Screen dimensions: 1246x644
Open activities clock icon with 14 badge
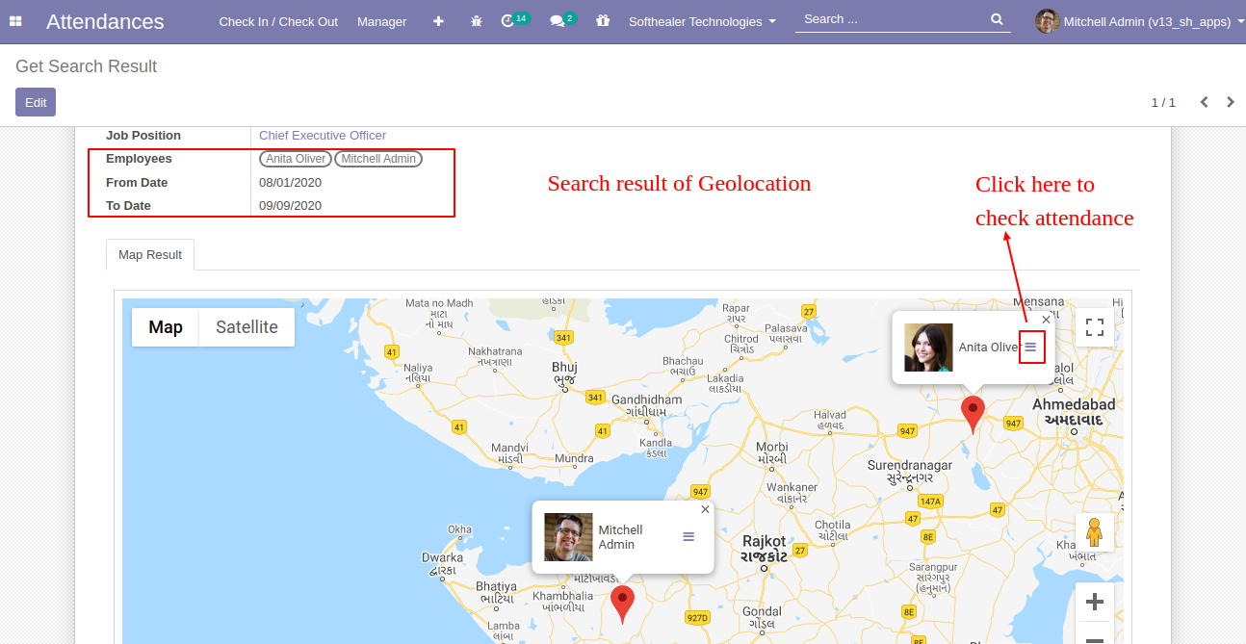(x=515, y=20)
